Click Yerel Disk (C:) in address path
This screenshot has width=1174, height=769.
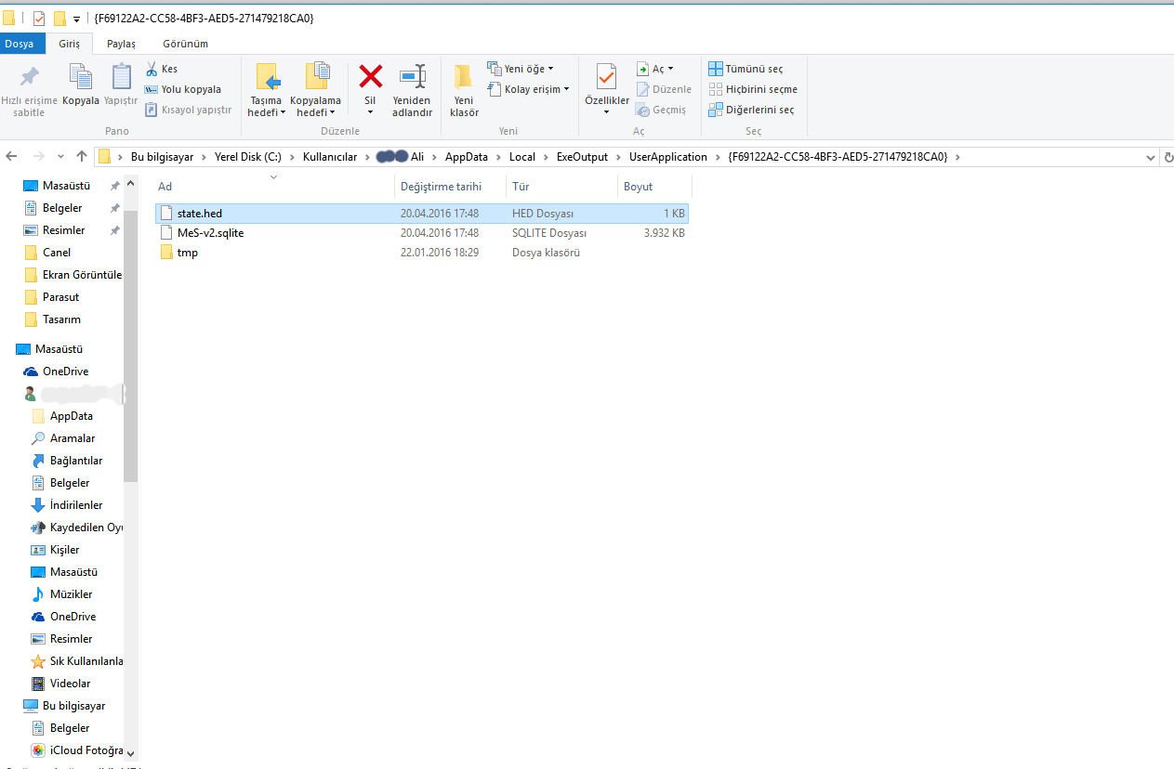click(x=248, y=157)
